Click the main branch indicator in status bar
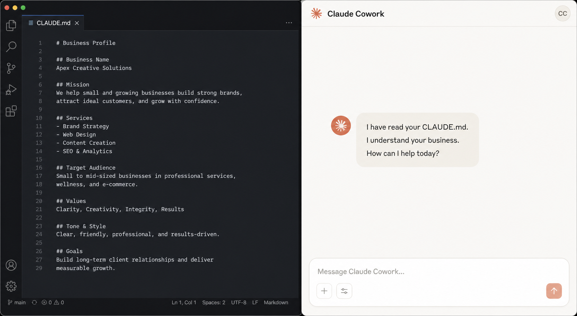The image size is (577, 316). click(x=17, y=302)
